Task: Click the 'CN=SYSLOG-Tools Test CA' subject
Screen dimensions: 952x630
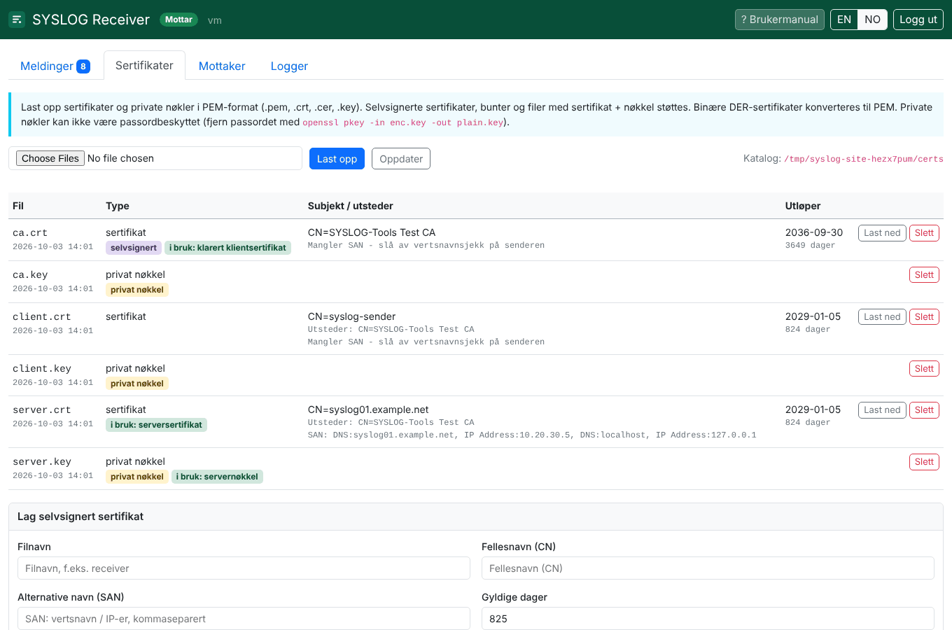Action: [x=372, y=232]
